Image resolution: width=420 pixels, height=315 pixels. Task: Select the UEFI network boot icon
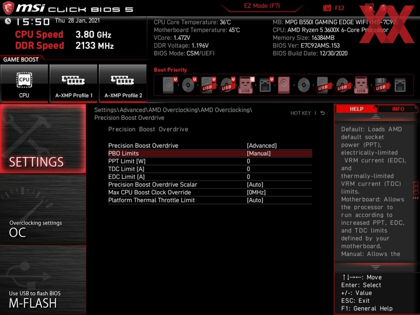(266, 85)
